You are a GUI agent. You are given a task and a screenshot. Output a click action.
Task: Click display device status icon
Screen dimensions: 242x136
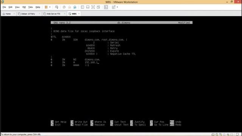pyautogui.click(x=232, y=134)
